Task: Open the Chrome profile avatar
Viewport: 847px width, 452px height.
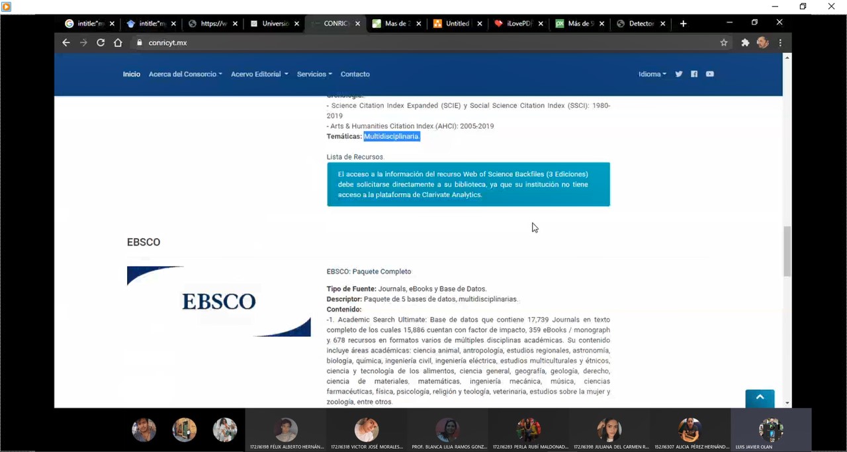Action: tap(763, 42)
